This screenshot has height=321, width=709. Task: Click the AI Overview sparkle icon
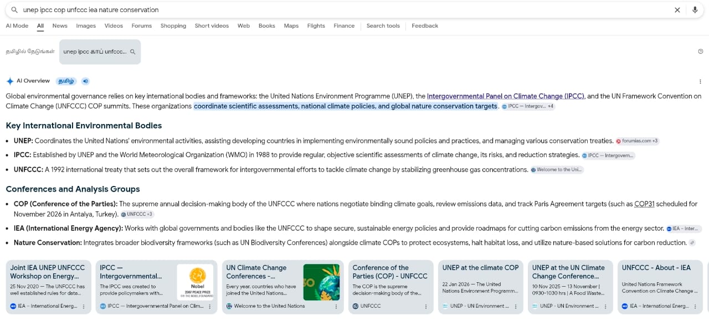10,81
